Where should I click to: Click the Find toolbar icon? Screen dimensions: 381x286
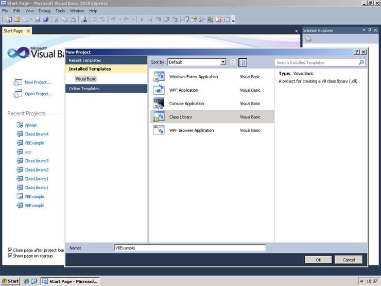[x=84, y=20]
